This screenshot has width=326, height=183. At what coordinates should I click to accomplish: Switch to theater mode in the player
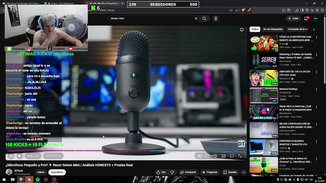coord(224,156)
